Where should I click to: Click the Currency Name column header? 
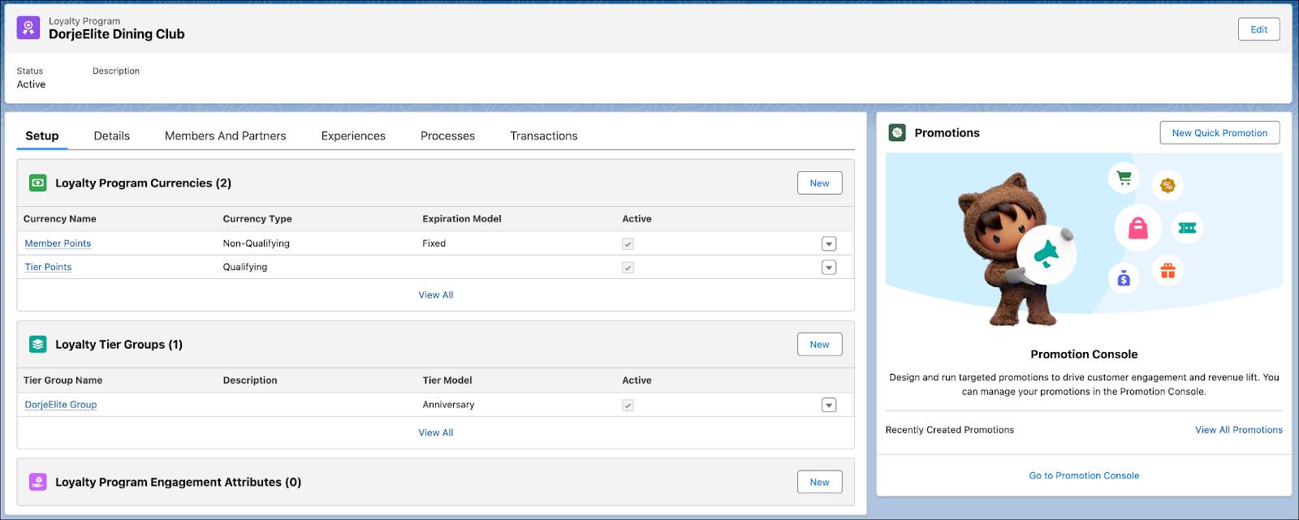pyautogui.click(x=60, y=219)
